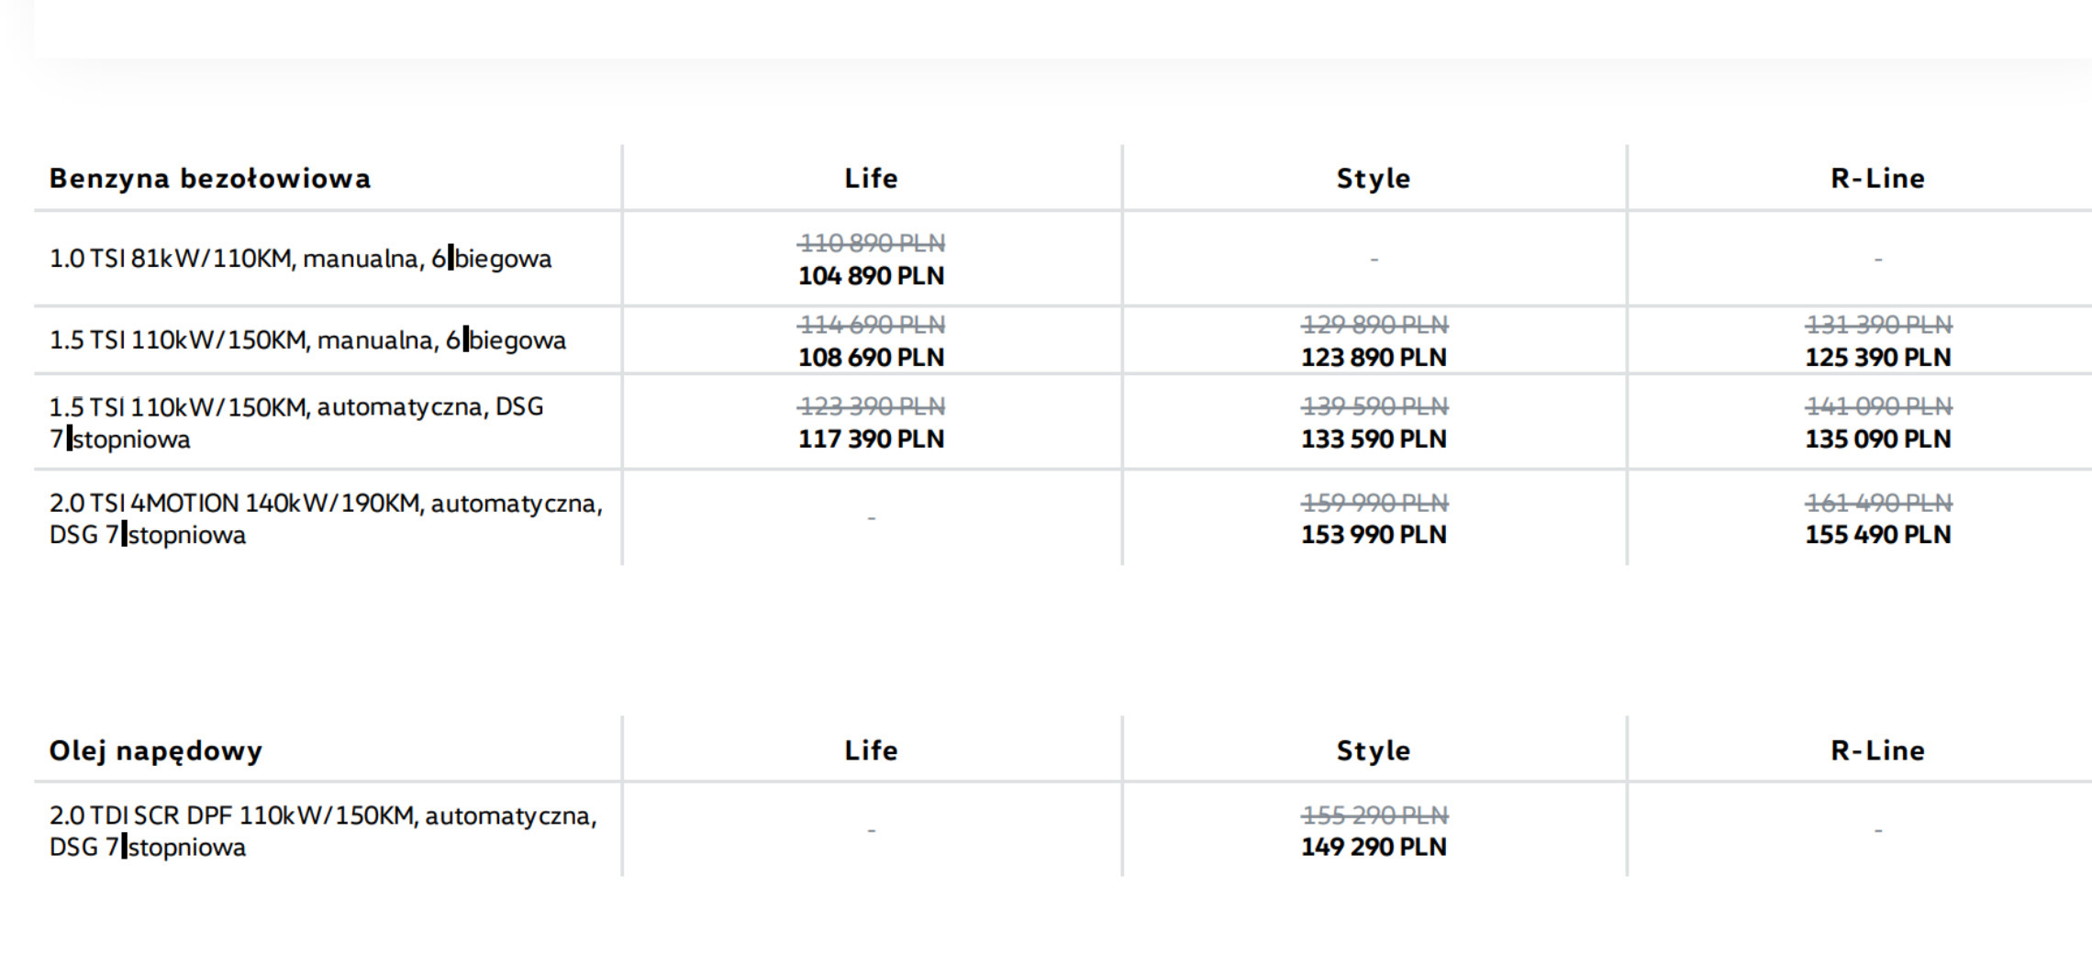The height and width of the screenshot is (976, 2092).
Task: Click the 135 090 PLN R-Line price
Action: (1877, 438)
